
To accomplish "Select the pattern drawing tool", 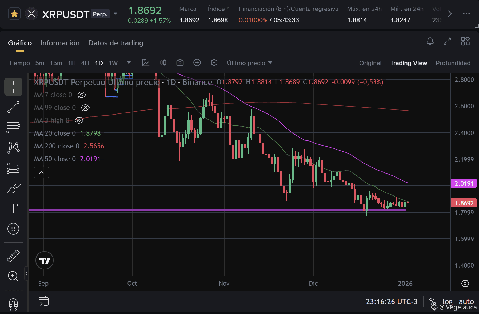I will [x=13, y=148].
